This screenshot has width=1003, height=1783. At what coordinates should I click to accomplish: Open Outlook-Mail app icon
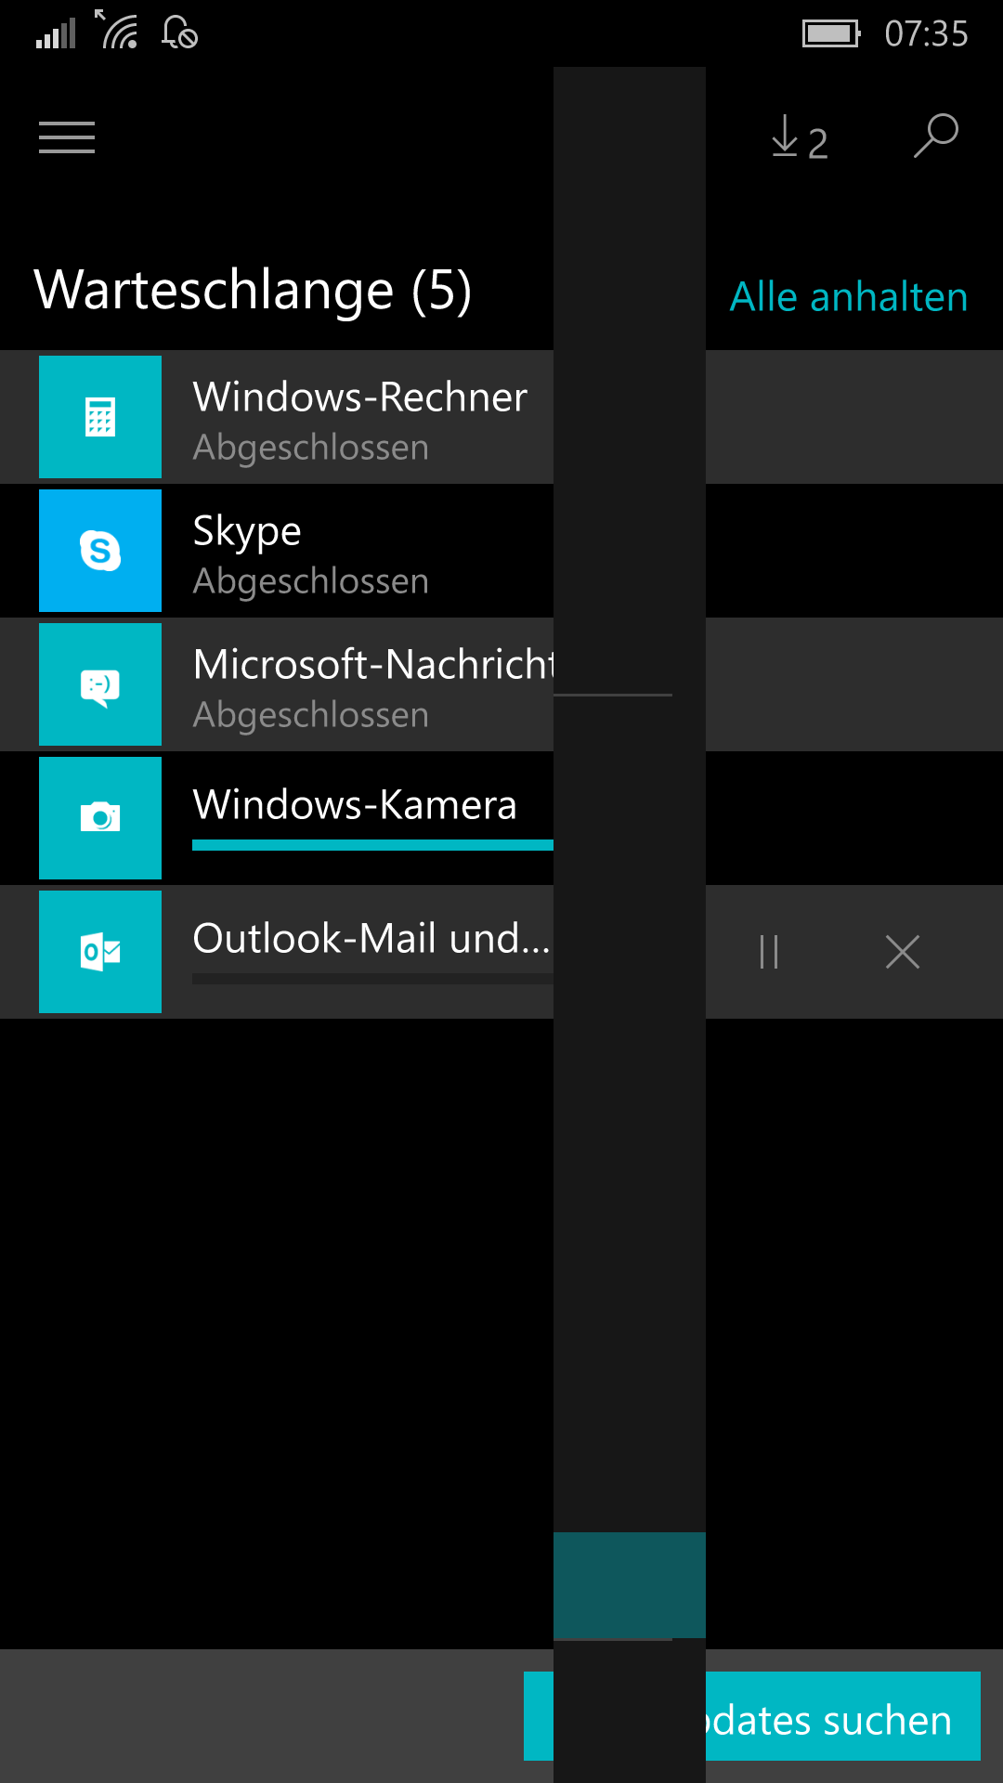click(100, 952)
